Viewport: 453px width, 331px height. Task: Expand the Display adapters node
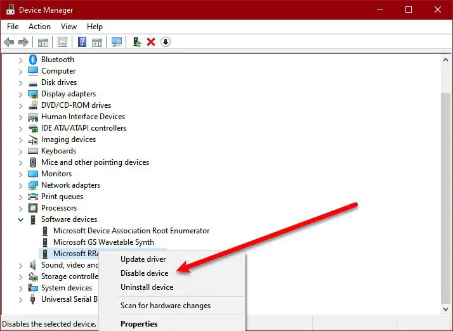pyautogui.click(x=20, y=94)
